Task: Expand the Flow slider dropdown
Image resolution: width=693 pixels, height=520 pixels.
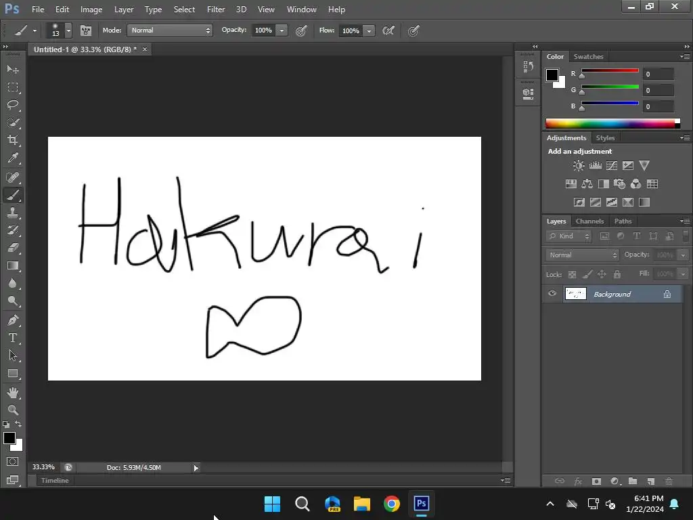Action: 369,30
